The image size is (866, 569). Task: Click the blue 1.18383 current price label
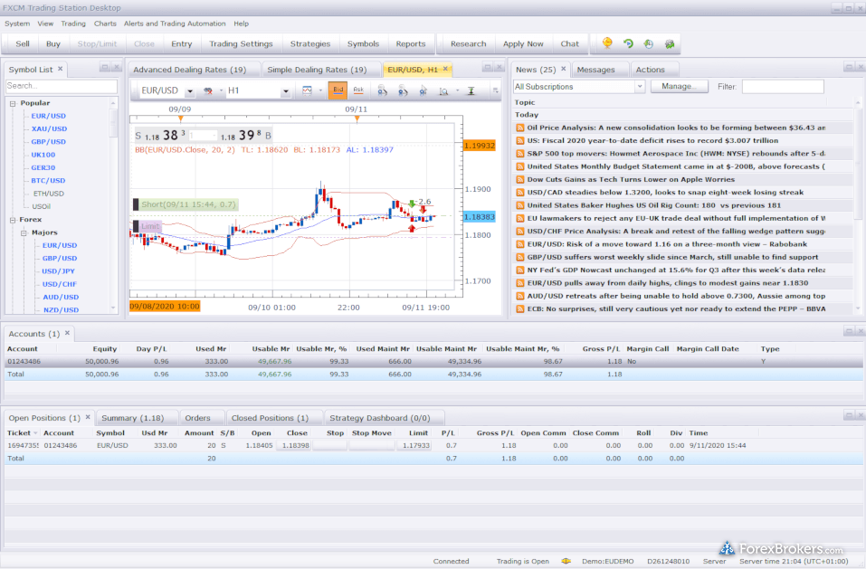480,217
